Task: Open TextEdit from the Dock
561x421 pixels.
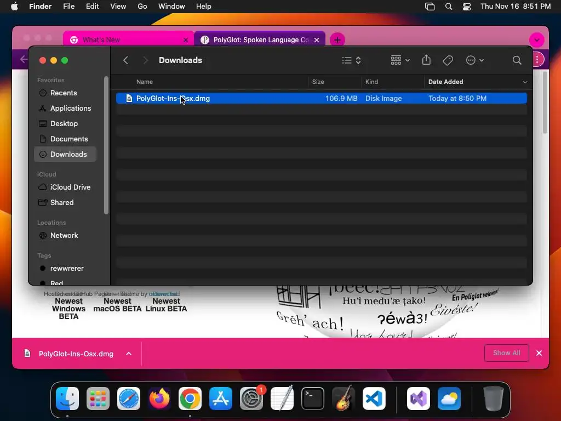Action: (282, 399)
